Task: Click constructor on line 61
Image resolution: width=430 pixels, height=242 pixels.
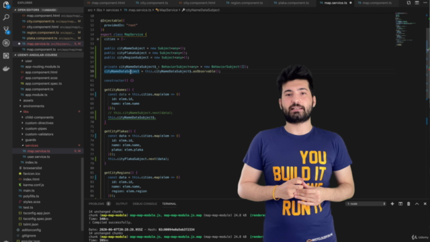Action: coord(114,81)
